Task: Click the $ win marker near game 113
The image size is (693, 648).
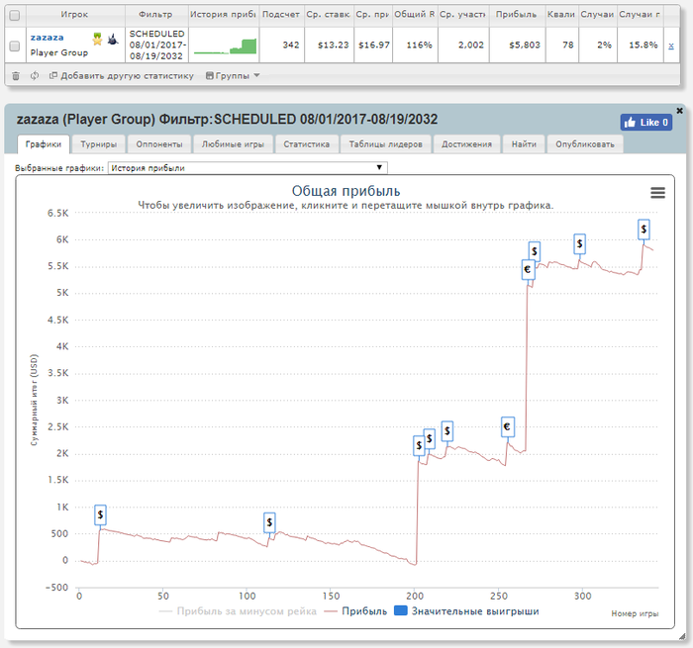Action: click(269, 523)
